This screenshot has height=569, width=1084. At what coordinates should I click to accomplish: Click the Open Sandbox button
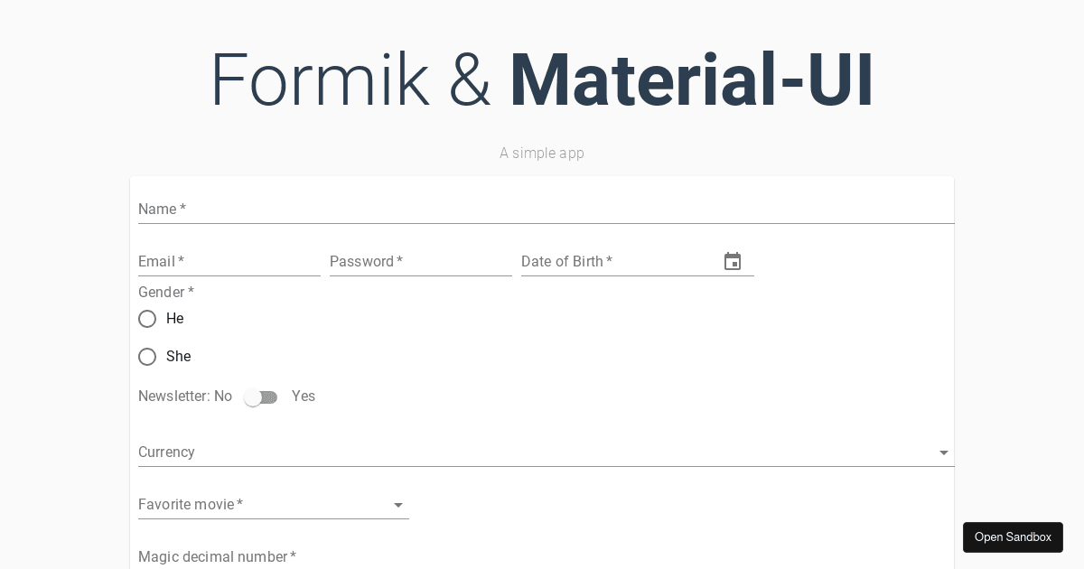pos(1013,537)
